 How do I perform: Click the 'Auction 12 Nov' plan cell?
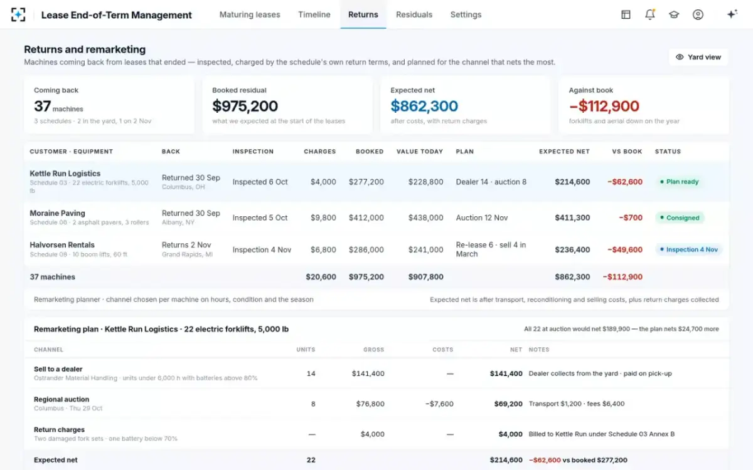coord(482,217)
